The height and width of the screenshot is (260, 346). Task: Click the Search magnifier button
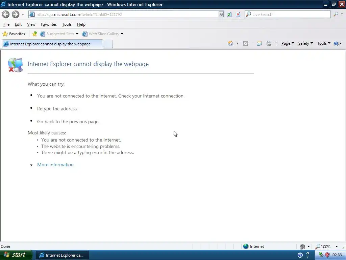pyautogui.click(x=336, y=14)
